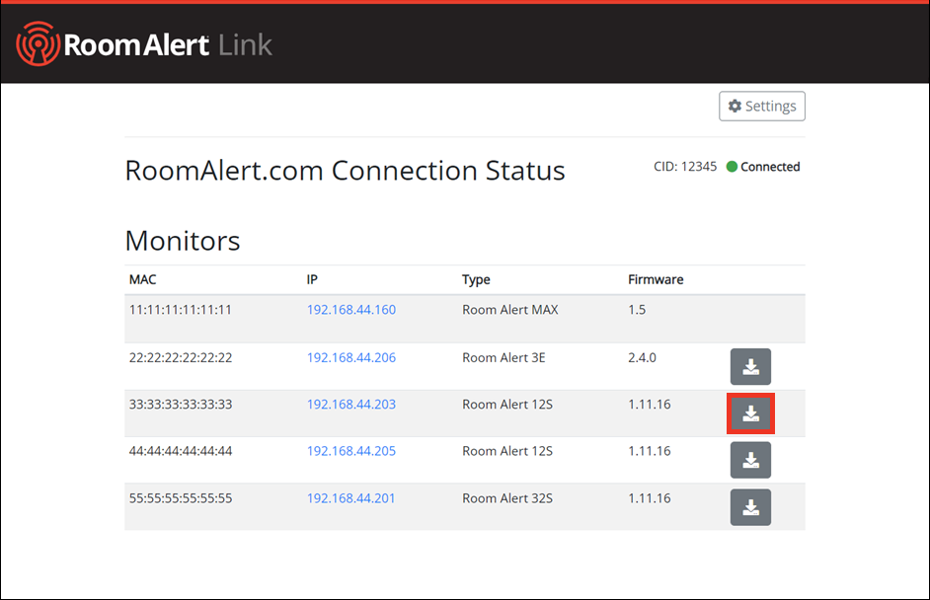Open IP link 192.168.44.205
930x600 pixels.
point(350,451)
